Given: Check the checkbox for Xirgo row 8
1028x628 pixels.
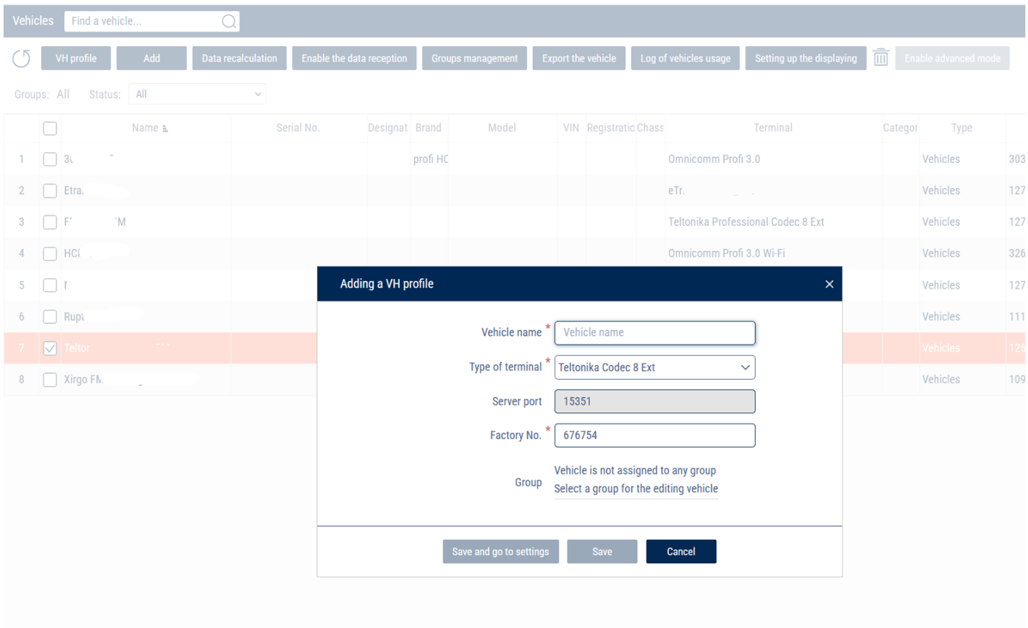Looking at the screenshot, I should tap(50, 380).
